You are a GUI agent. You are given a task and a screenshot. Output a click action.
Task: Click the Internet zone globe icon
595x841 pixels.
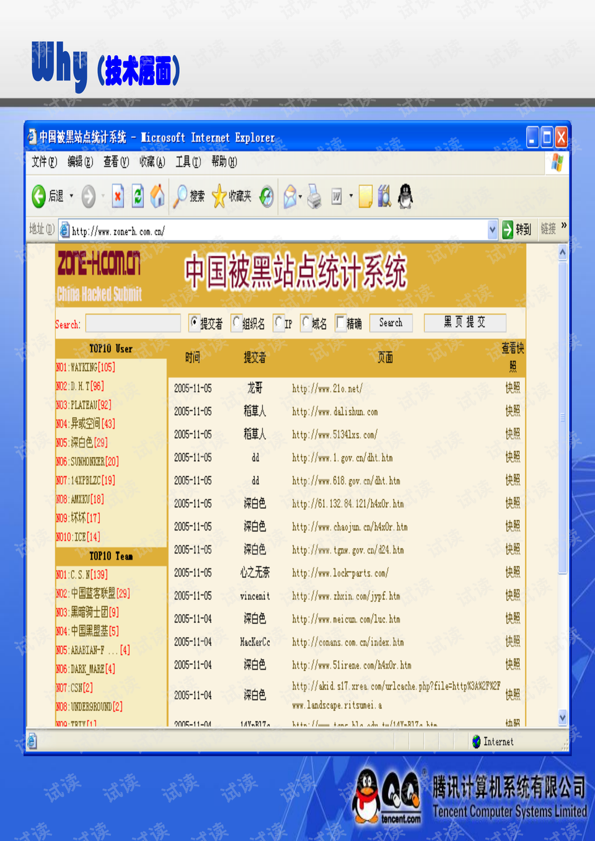pos(476,741)
